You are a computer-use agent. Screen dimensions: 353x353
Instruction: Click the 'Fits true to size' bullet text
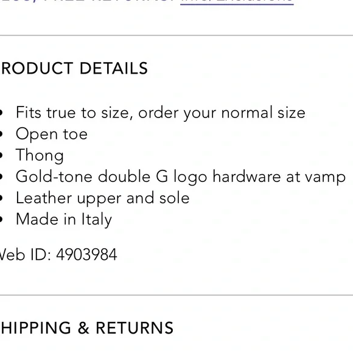[x=160, y=113]
